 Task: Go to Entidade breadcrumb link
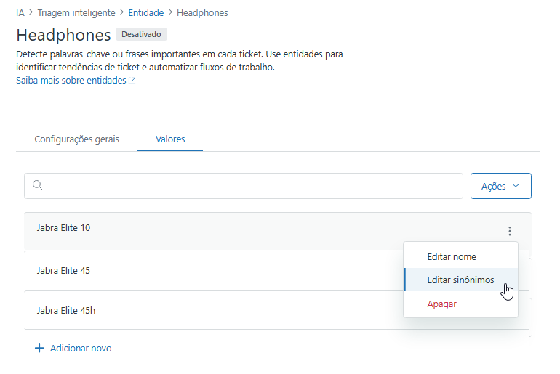(x=145, y=13)
